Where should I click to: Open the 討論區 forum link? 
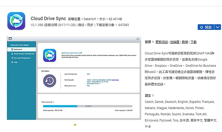click(175, 42)
